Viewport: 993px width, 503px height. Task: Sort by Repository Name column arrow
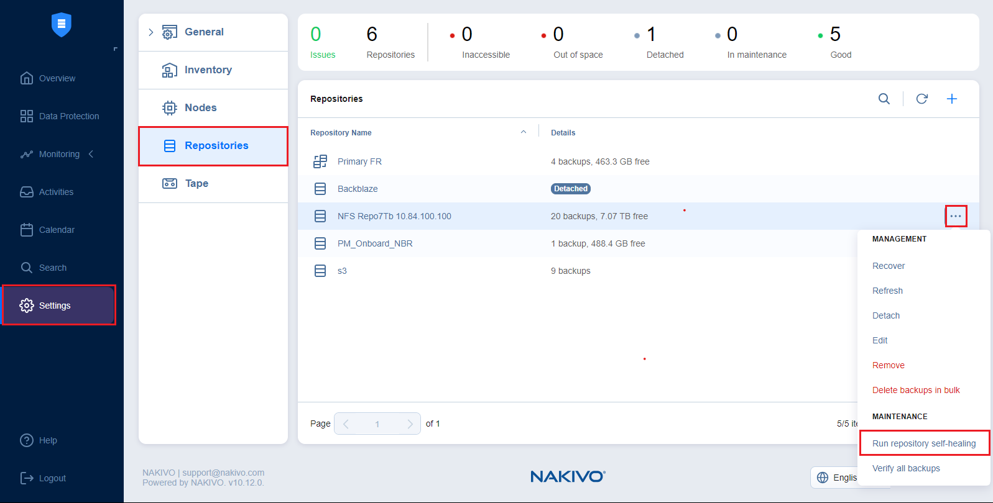tap(523, 132)
